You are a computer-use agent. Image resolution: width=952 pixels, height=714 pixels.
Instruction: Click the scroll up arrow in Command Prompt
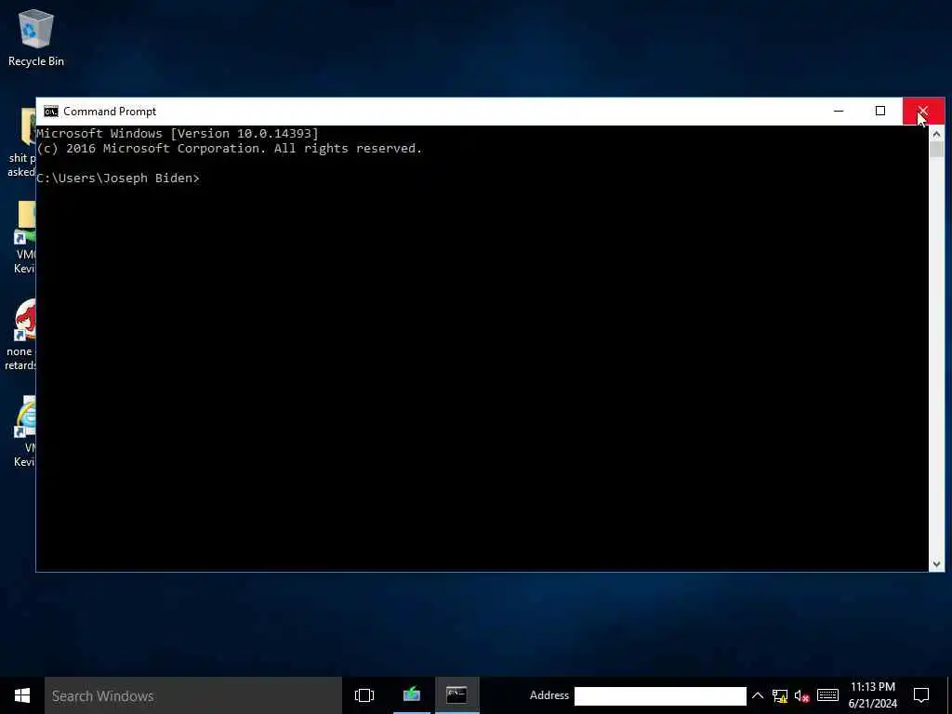click(x=936, y=134)
